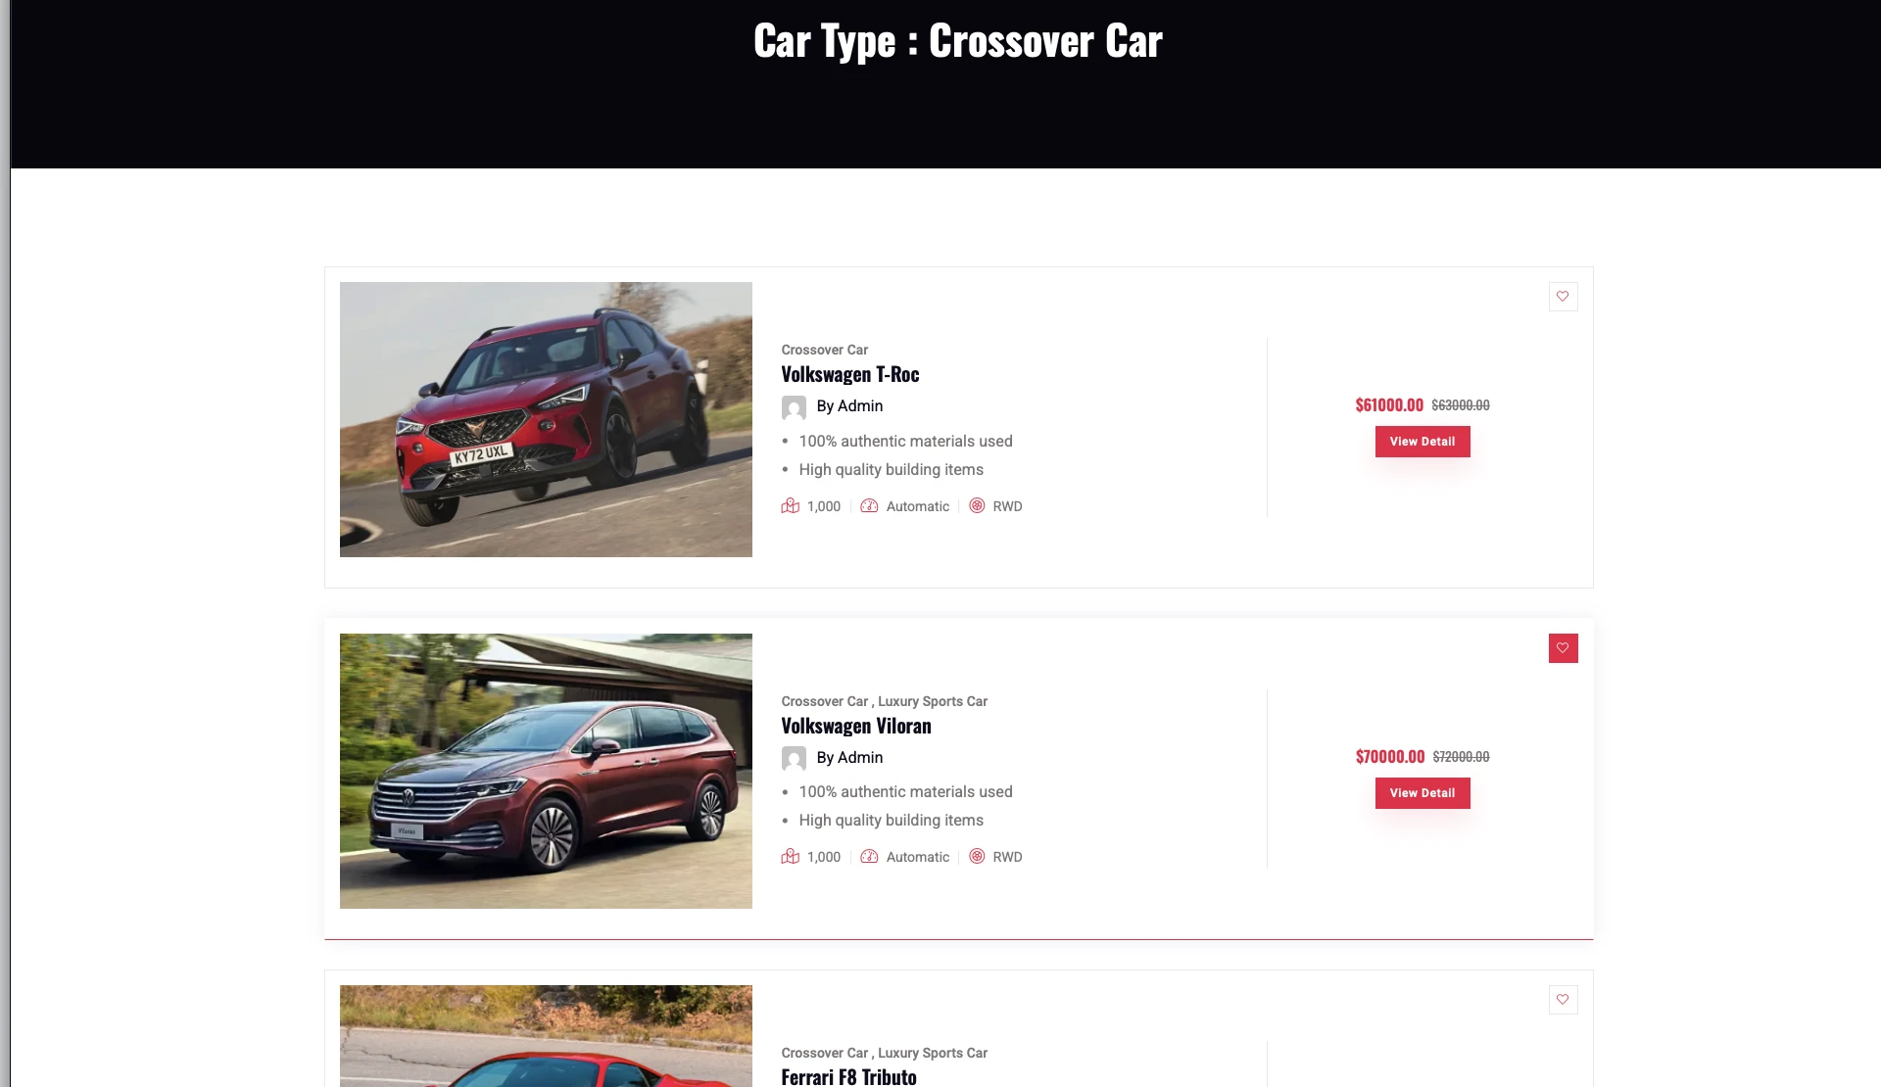Favorite the Ferrari F8 Tributo with heart icon
This screenshot has height=1087, width=1881.
[1563, 1000]
